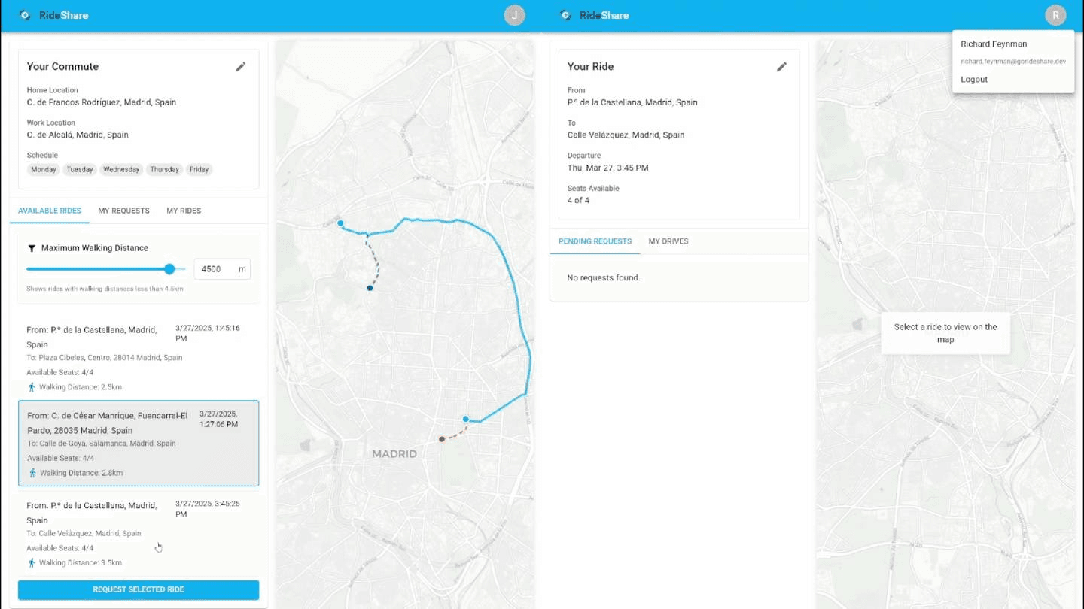The height and width of the screenshot is (609, 1084).
Task: Click the edit pencil on Your Ride card
Action: [x=781, y=66]
